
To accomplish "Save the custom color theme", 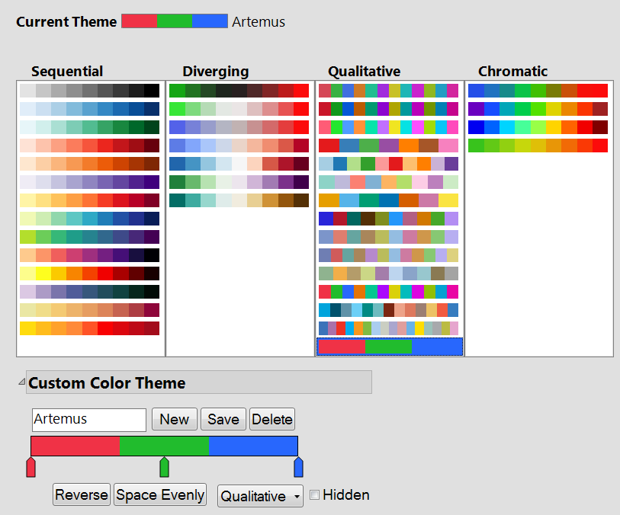I will click(x=223, y=419).
